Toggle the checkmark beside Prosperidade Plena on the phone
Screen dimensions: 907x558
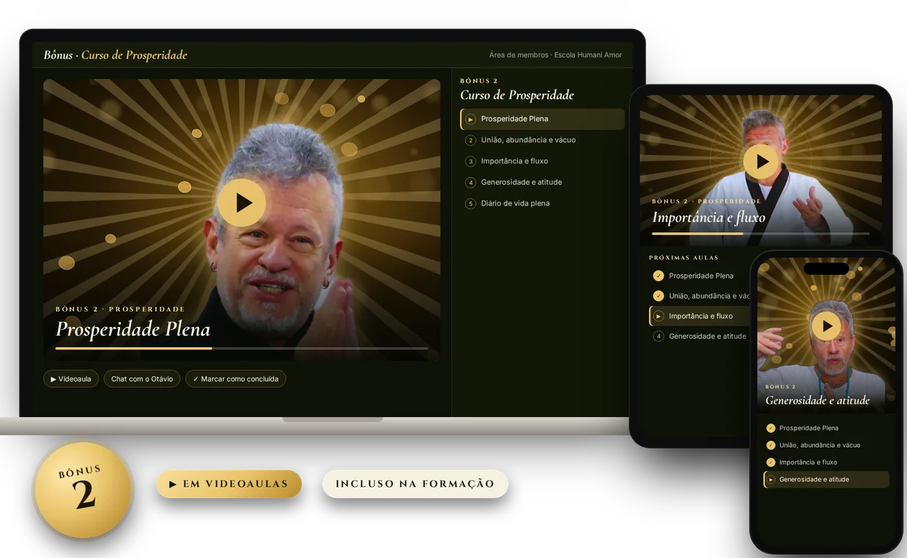point(771,428)
